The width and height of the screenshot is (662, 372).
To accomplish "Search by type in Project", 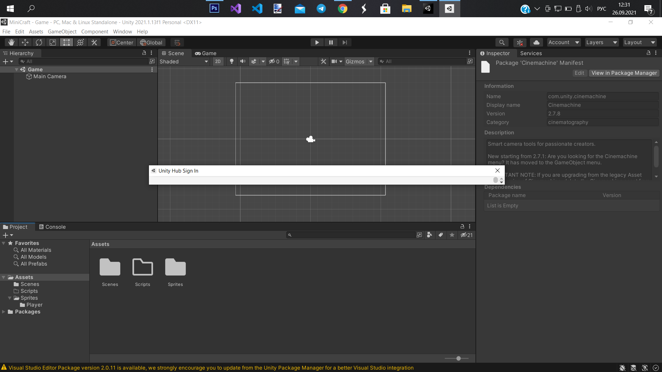I will [x=429, y=235].
